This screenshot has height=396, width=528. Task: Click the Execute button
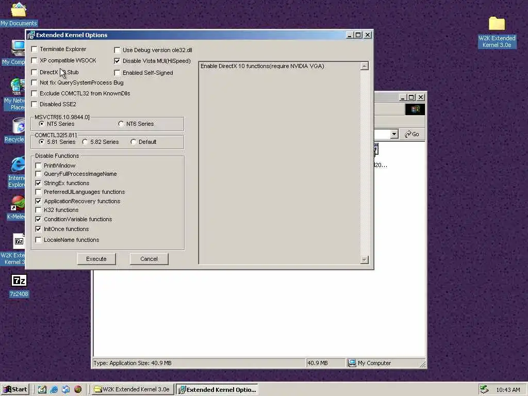[96, 259]
